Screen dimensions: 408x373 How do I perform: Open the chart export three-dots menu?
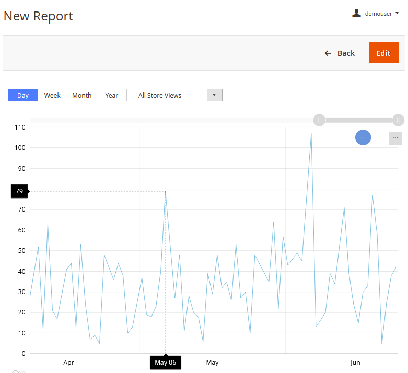[x=395, y=138]
